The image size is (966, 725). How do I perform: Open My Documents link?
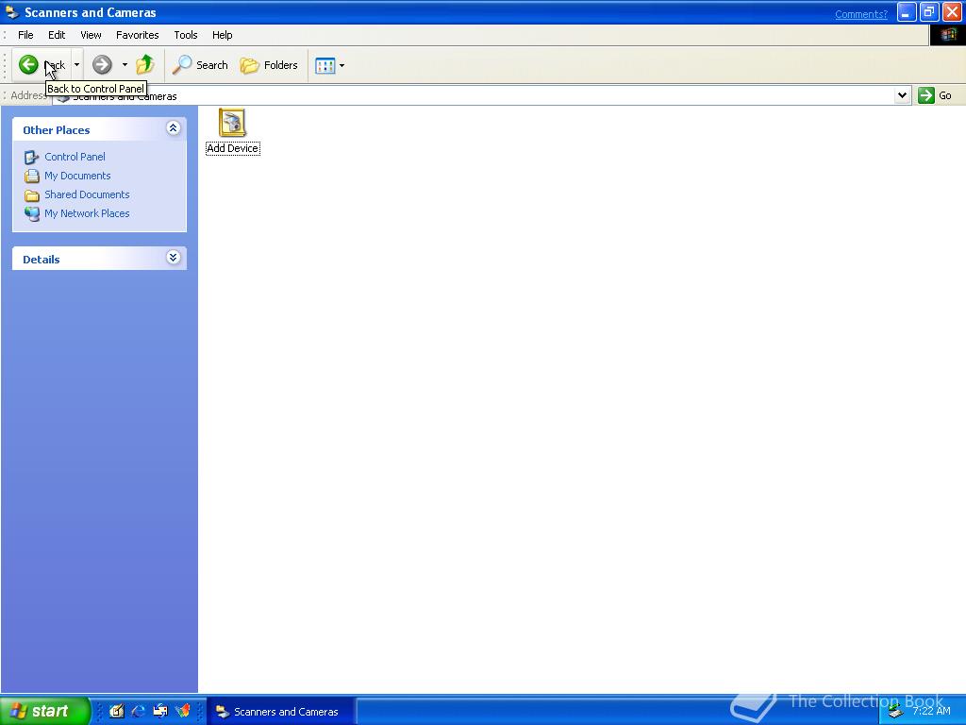[77, 176]
